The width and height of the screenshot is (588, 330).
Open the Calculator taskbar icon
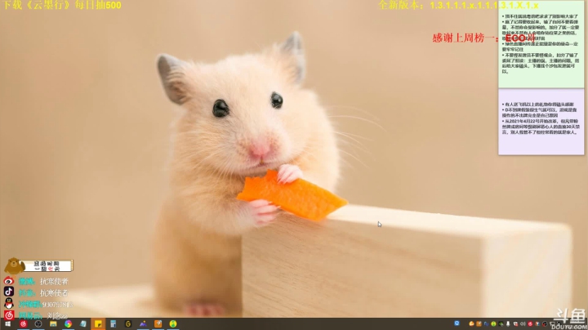pyautogui.click(x=113, y=323)
